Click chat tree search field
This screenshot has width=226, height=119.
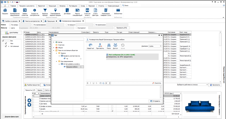pyautogui.click(x=68, y=39)
